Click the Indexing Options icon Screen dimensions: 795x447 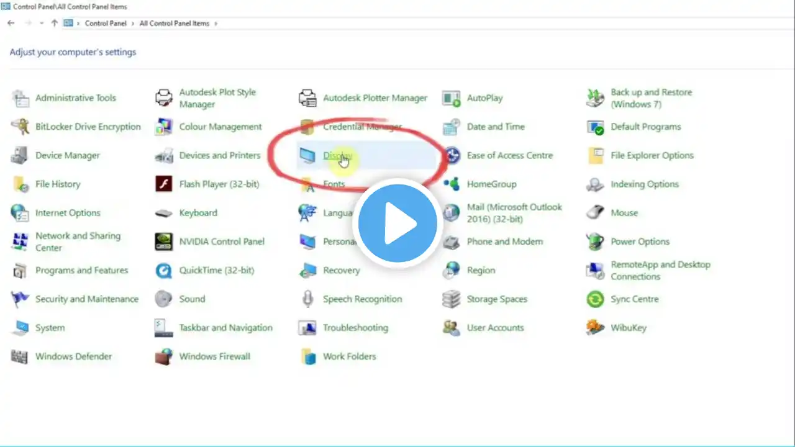click(596, 184)
